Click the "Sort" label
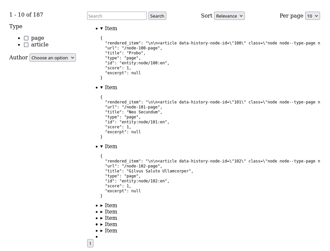 coord(207,16)
